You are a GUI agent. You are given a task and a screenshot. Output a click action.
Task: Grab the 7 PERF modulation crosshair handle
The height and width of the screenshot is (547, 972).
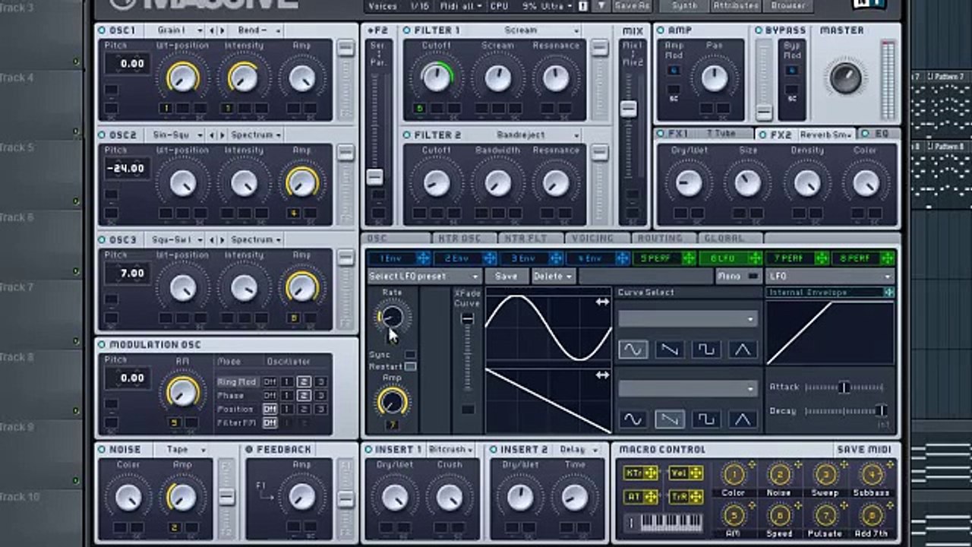tap(822, 258)
